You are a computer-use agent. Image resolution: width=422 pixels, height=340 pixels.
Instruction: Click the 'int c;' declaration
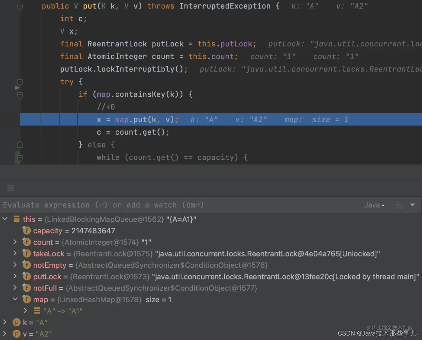[74, 19]
